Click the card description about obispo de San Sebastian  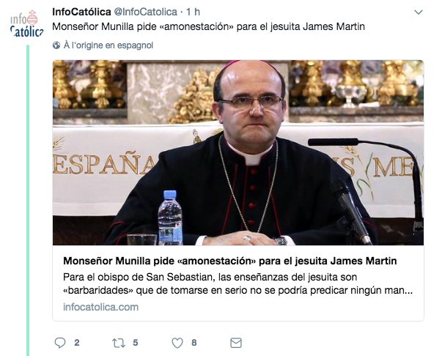tap(237, 283)
